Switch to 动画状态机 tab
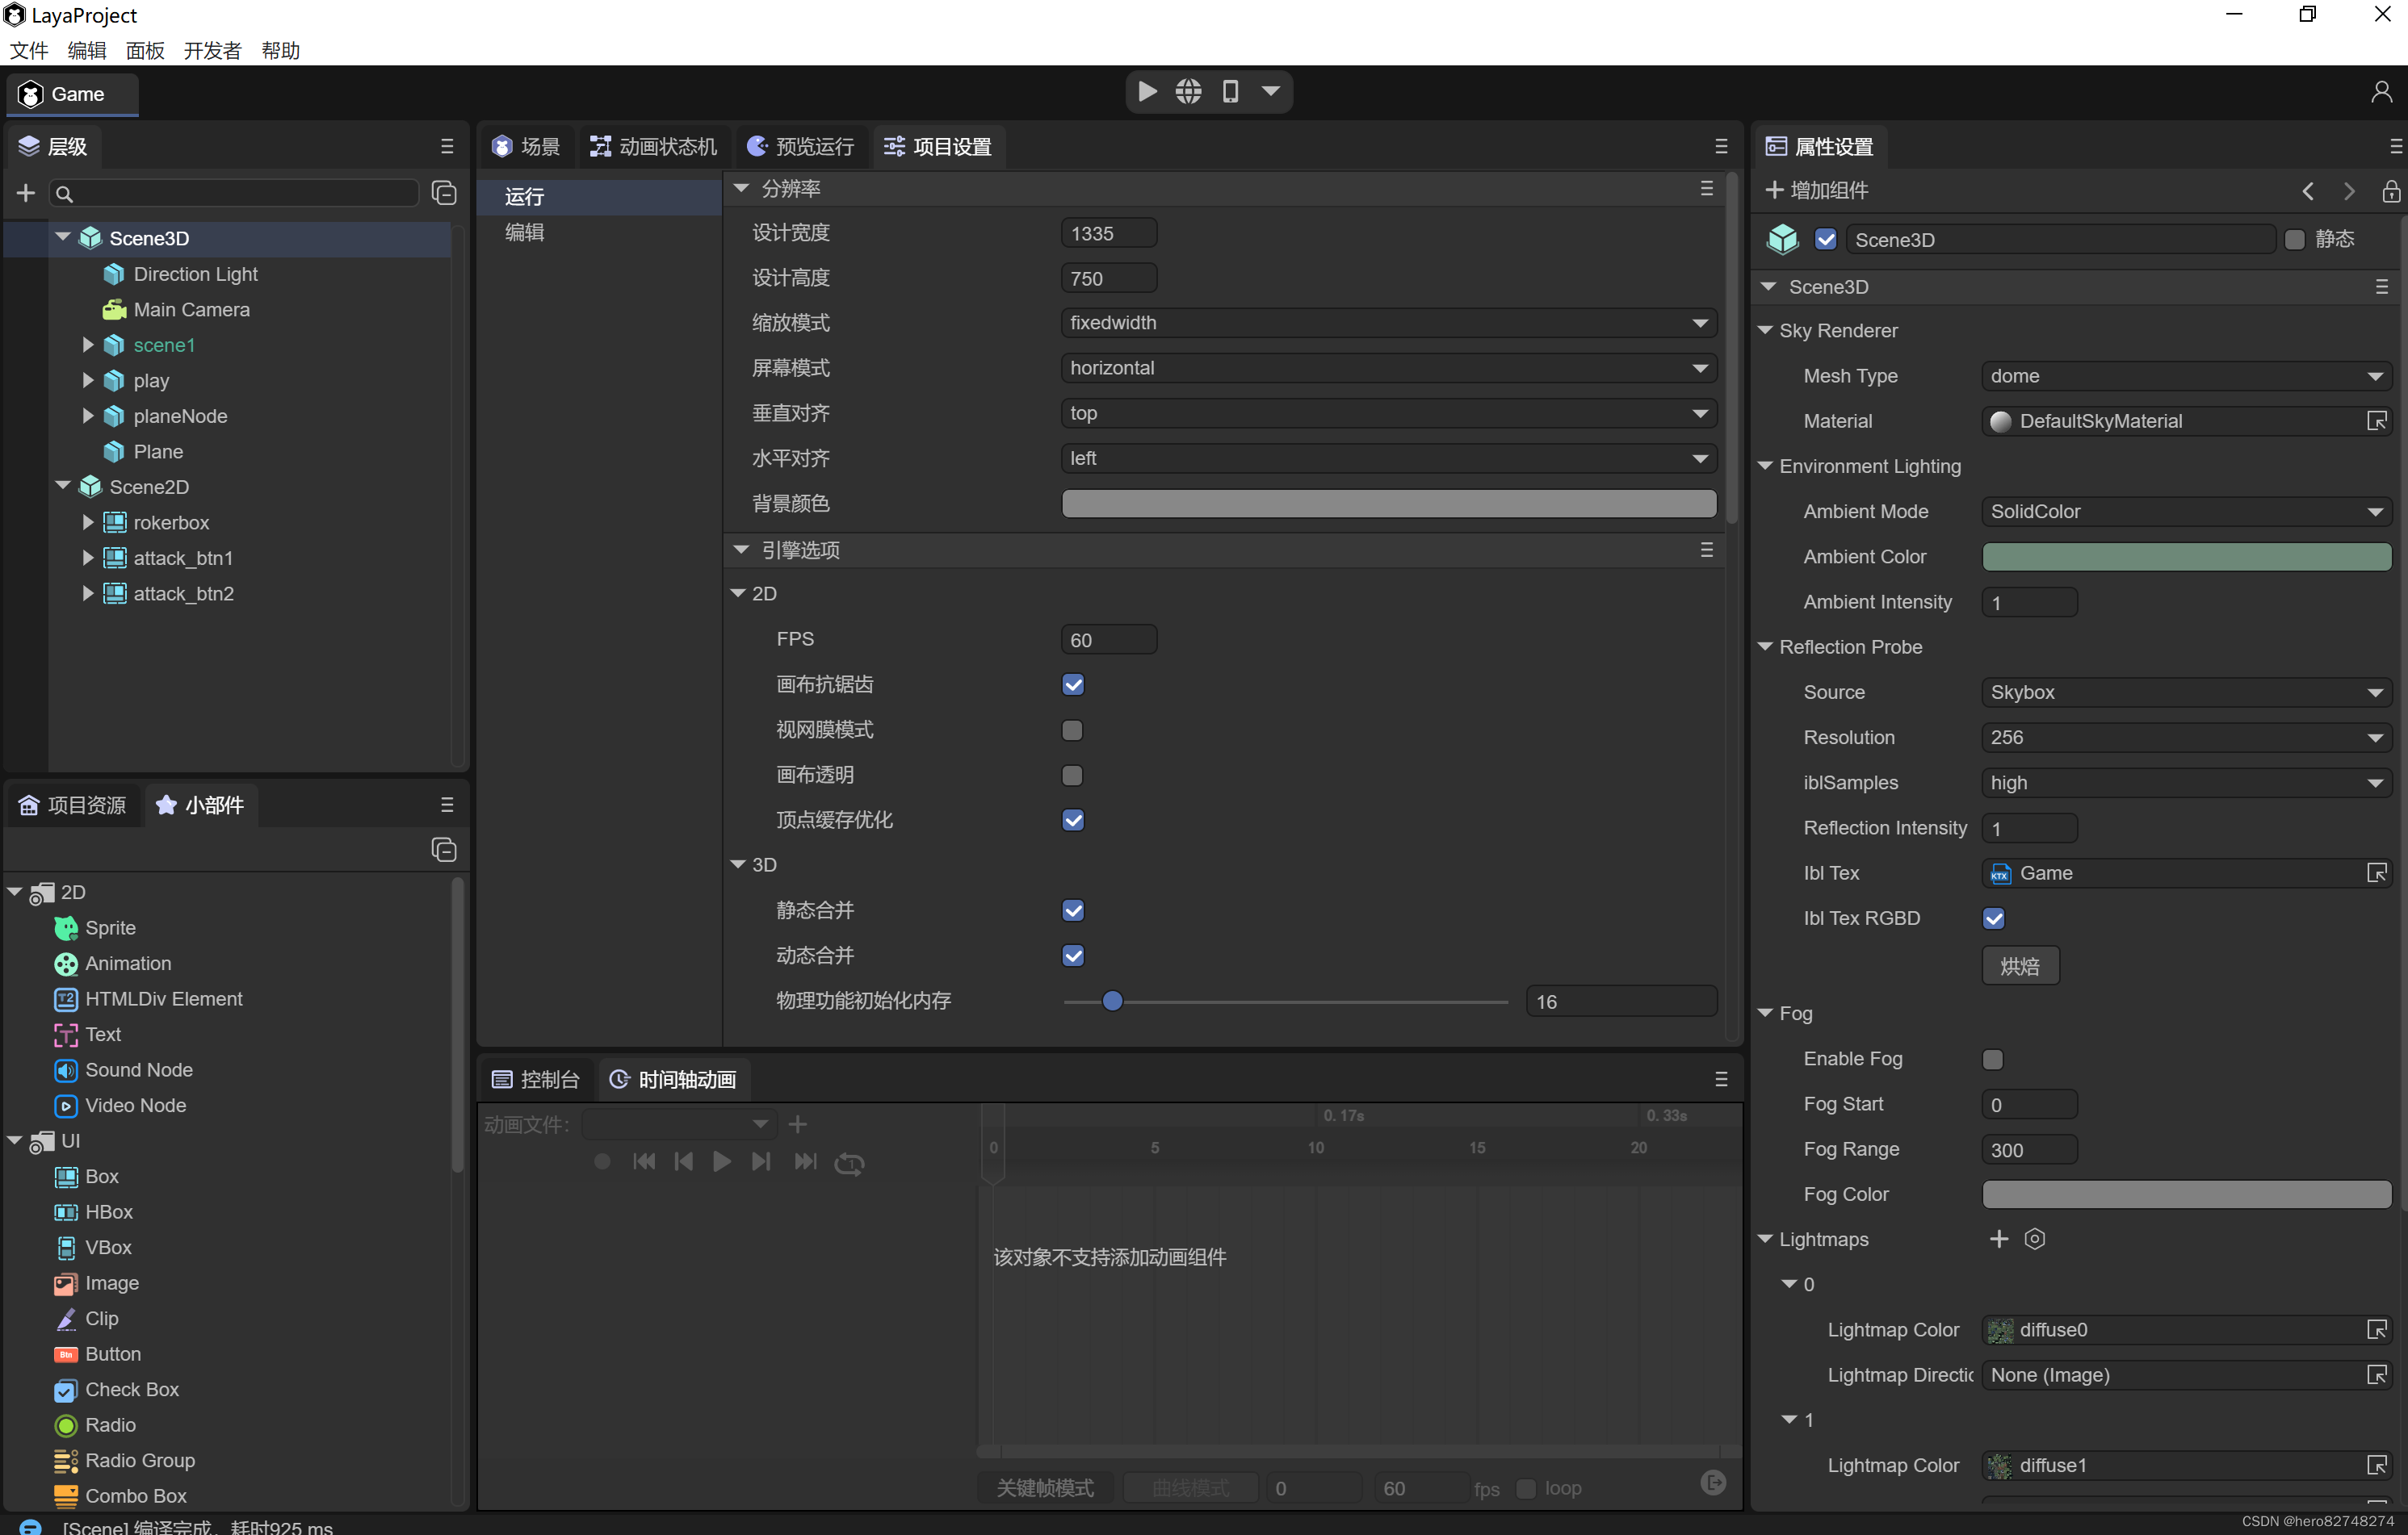Screen dimensions: 2408x1535 point(655,145)
